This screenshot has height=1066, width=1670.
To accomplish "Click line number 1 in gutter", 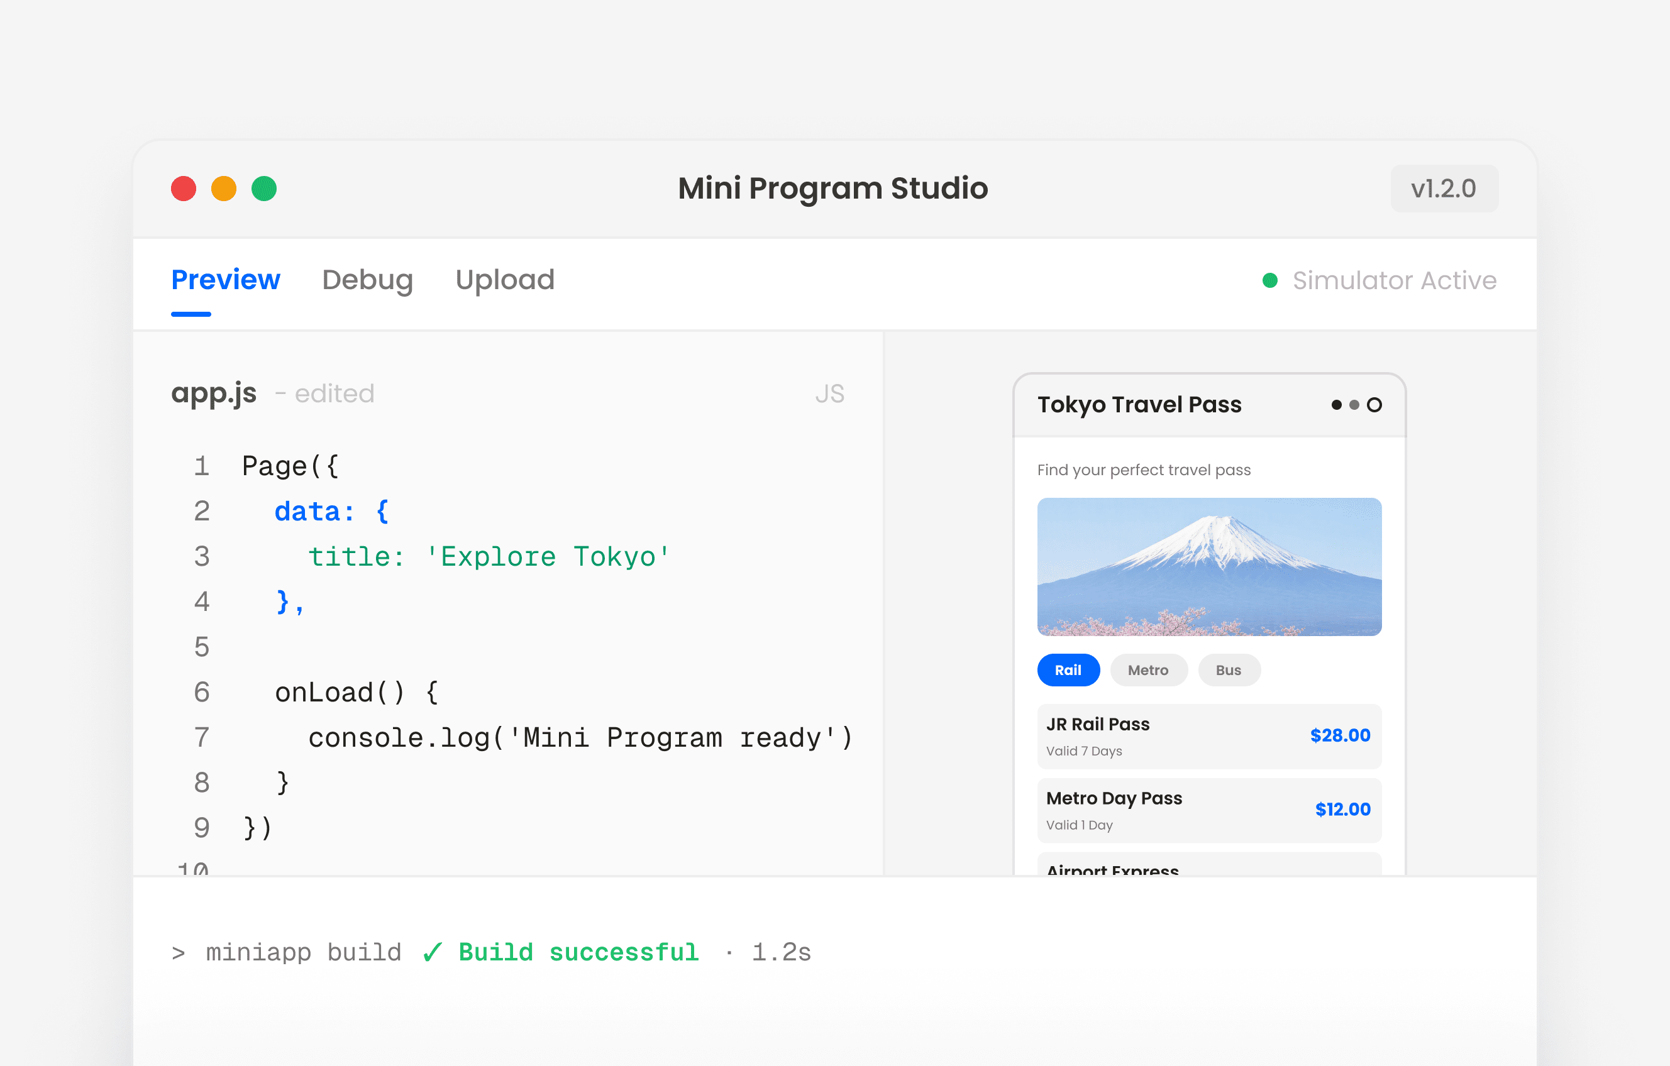I will click(202, 466).
